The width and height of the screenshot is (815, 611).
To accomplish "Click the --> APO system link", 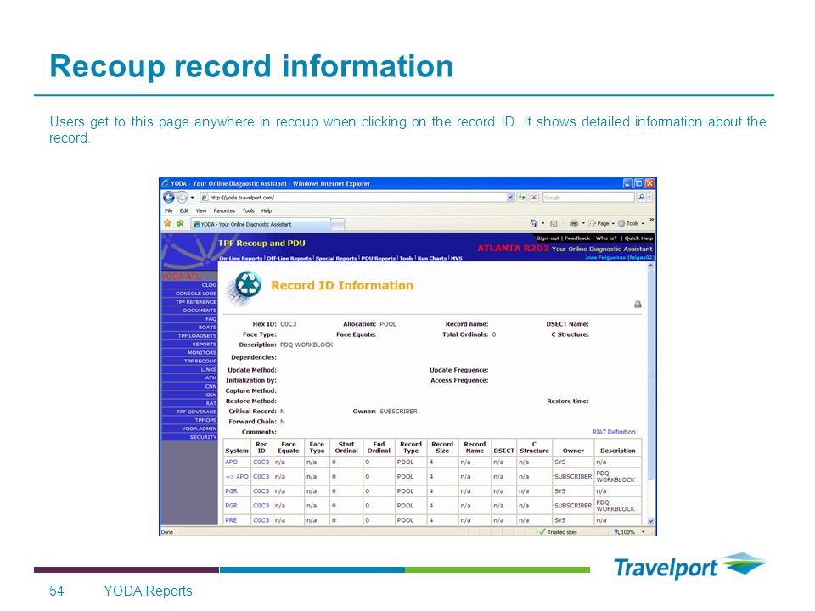I will coord(237,476).
